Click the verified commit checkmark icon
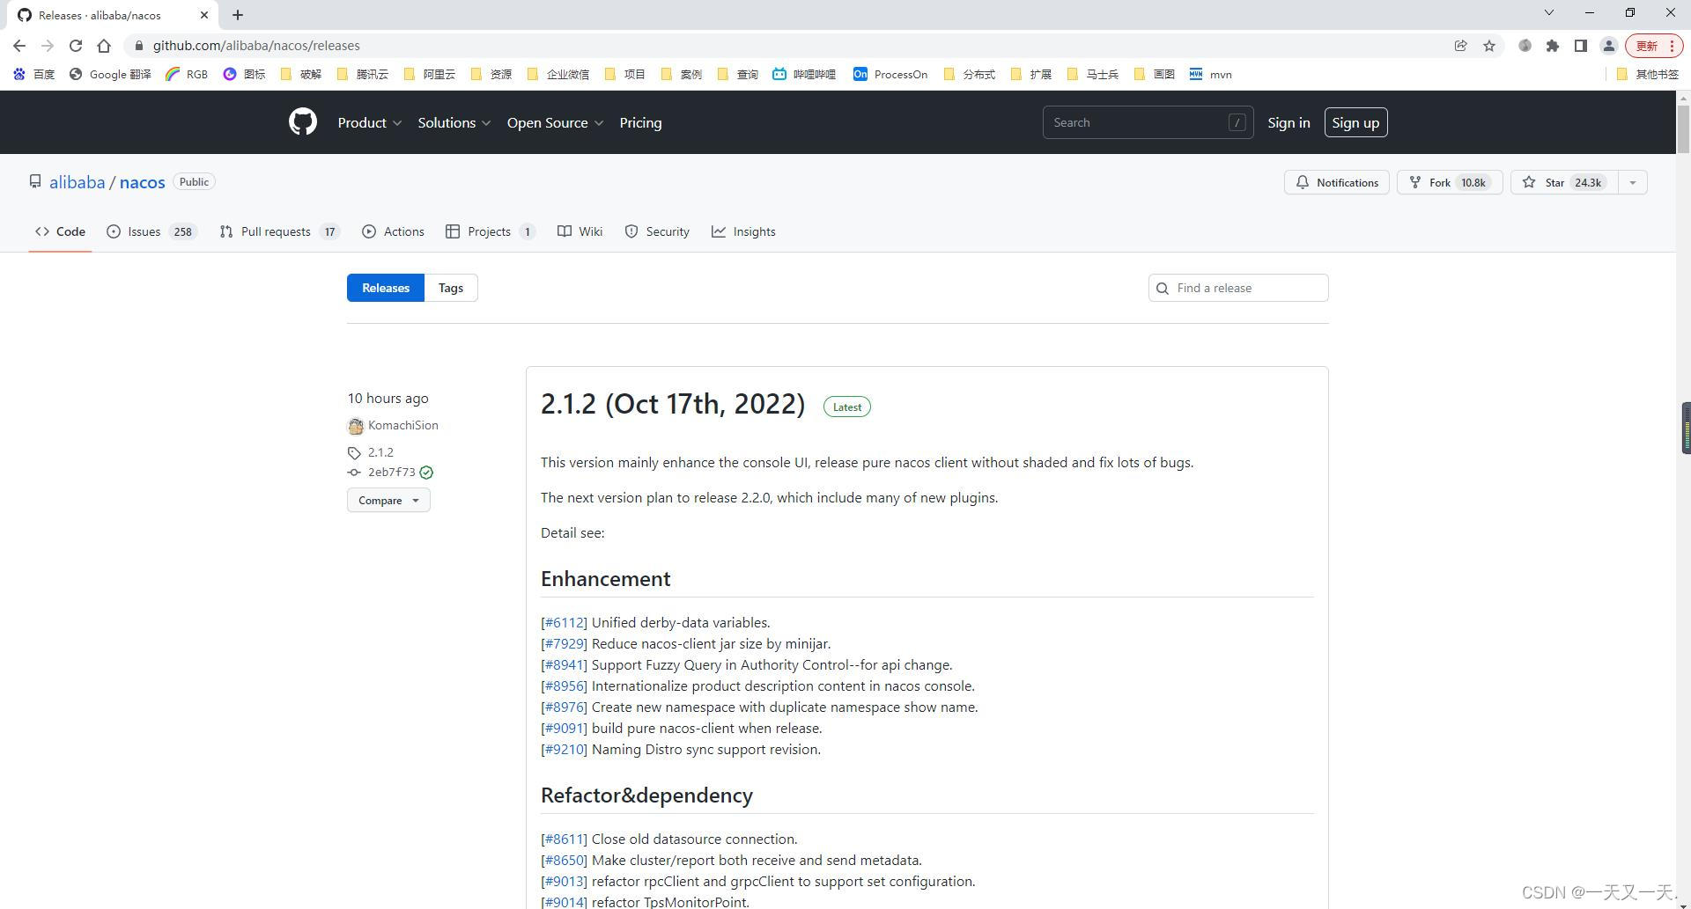This screenshot has height=909, width=1691. 426,473
